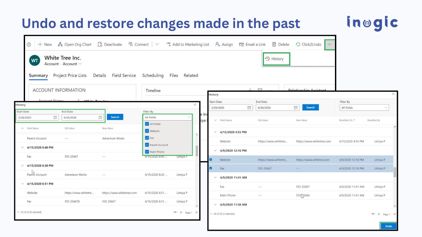Click the Delete trash command
Viewport: 422px width, 237px height.
(x=280, y=44)
